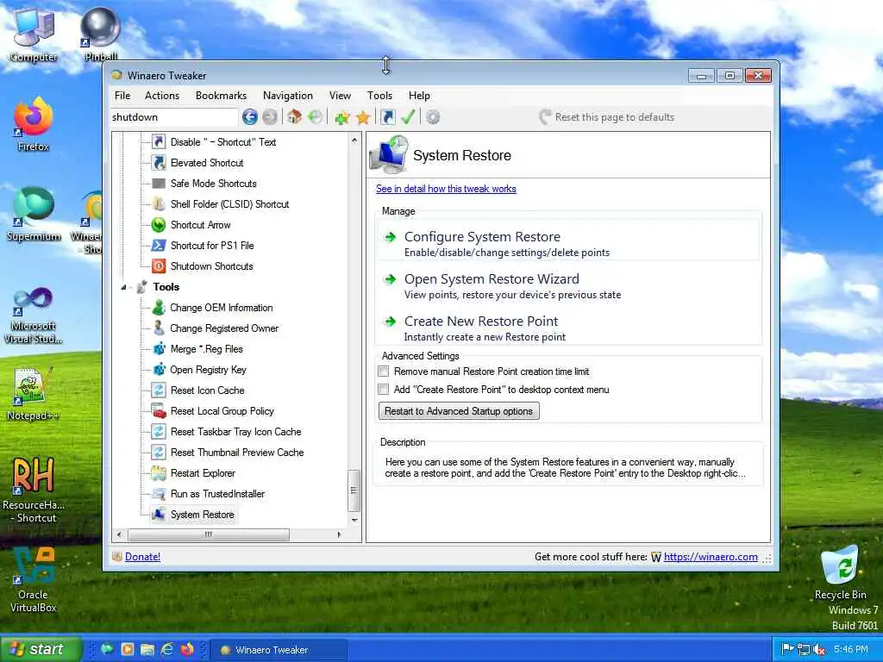This screenshot has height=662, width=883.
Task: Open the https://winaero.com link
Action: (x=711, y=557)
